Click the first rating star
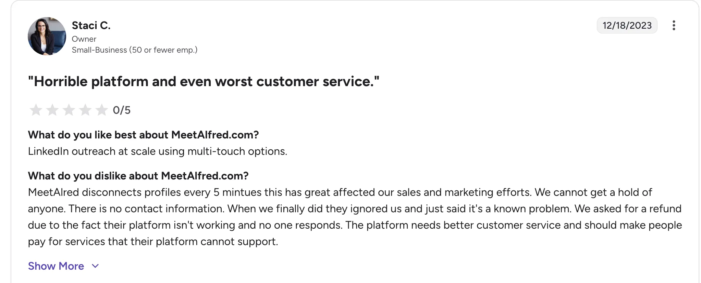 point(36,110)
